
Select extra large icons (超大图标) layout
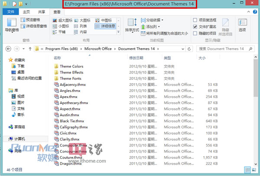tap(62, 20)
